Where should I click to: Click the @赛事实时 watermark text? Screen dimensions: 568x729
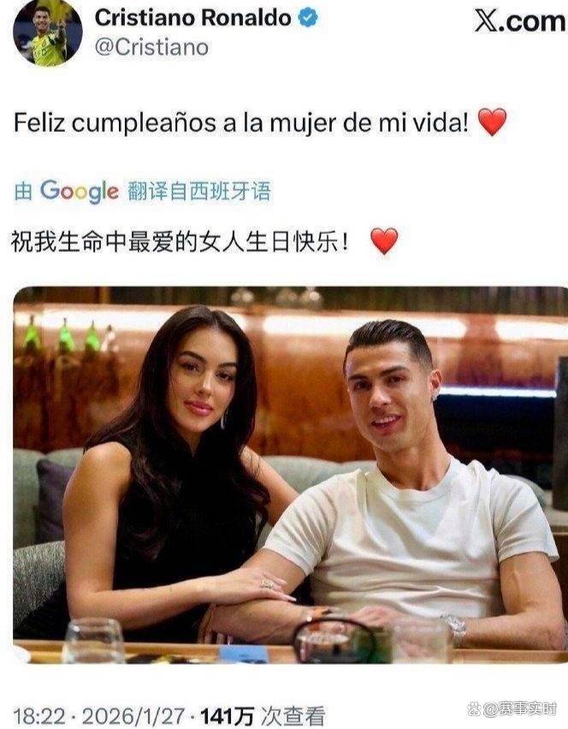[x=520, y=709]
